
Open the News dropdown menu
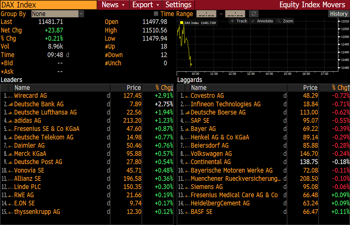(x=113, y=5)
